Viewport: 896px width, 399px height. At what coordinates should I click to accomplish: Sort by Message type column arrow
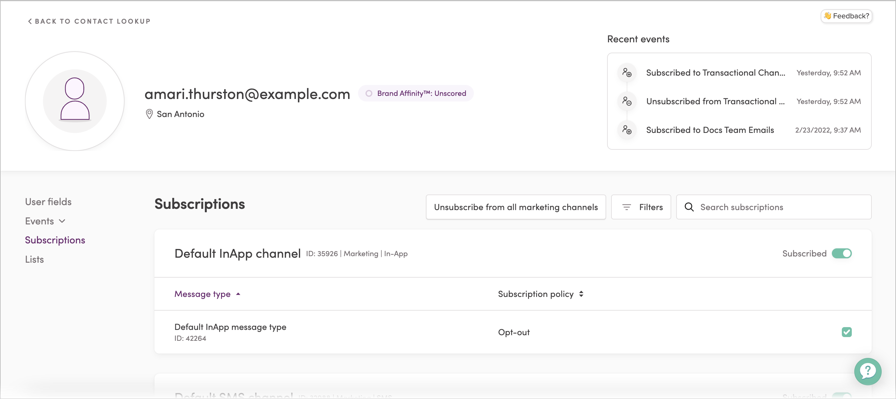[x=238, y=294]
